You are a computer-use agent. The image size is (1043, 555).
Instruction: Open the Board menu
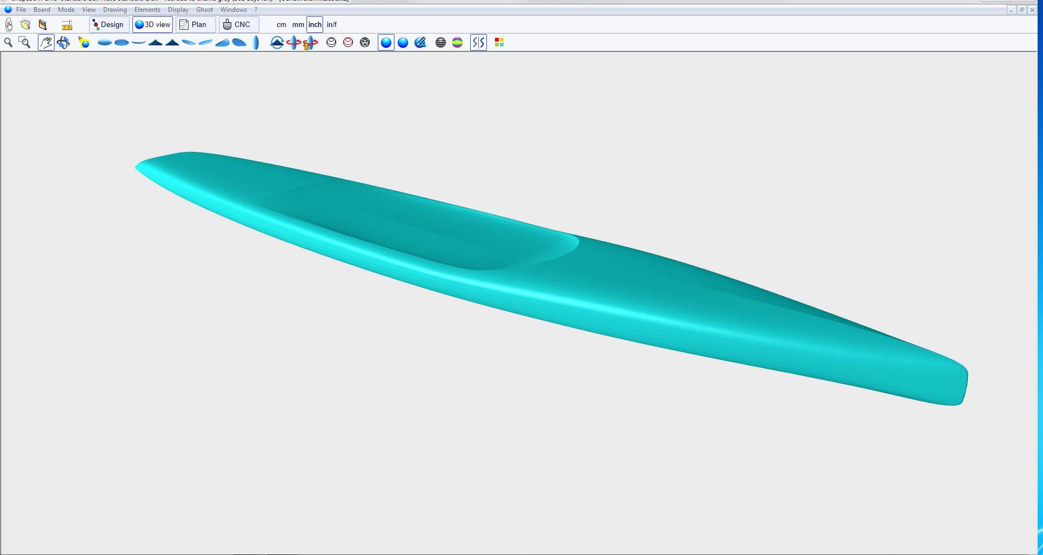click(x=42, y=10)
